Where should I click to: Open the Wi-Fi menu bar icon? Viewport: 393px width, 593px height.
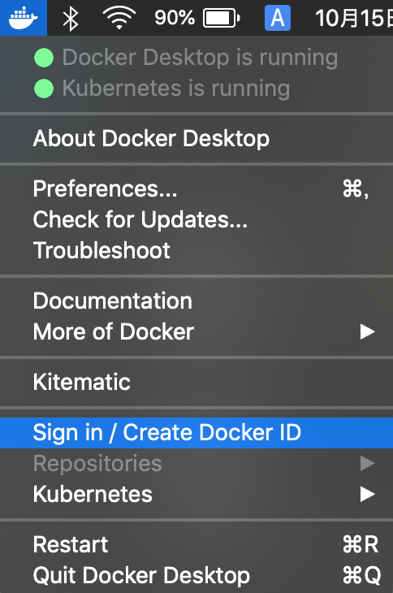coord(119,18)
